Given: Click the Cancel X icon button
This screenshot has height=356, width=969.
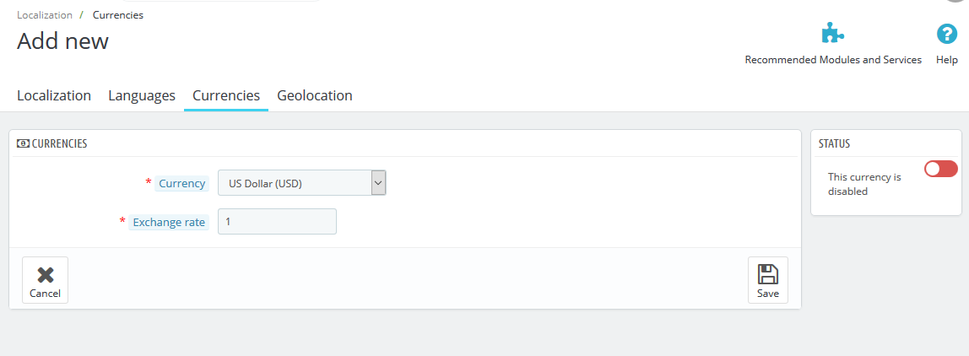Looking at the screenshot, I should pos(45,279).
